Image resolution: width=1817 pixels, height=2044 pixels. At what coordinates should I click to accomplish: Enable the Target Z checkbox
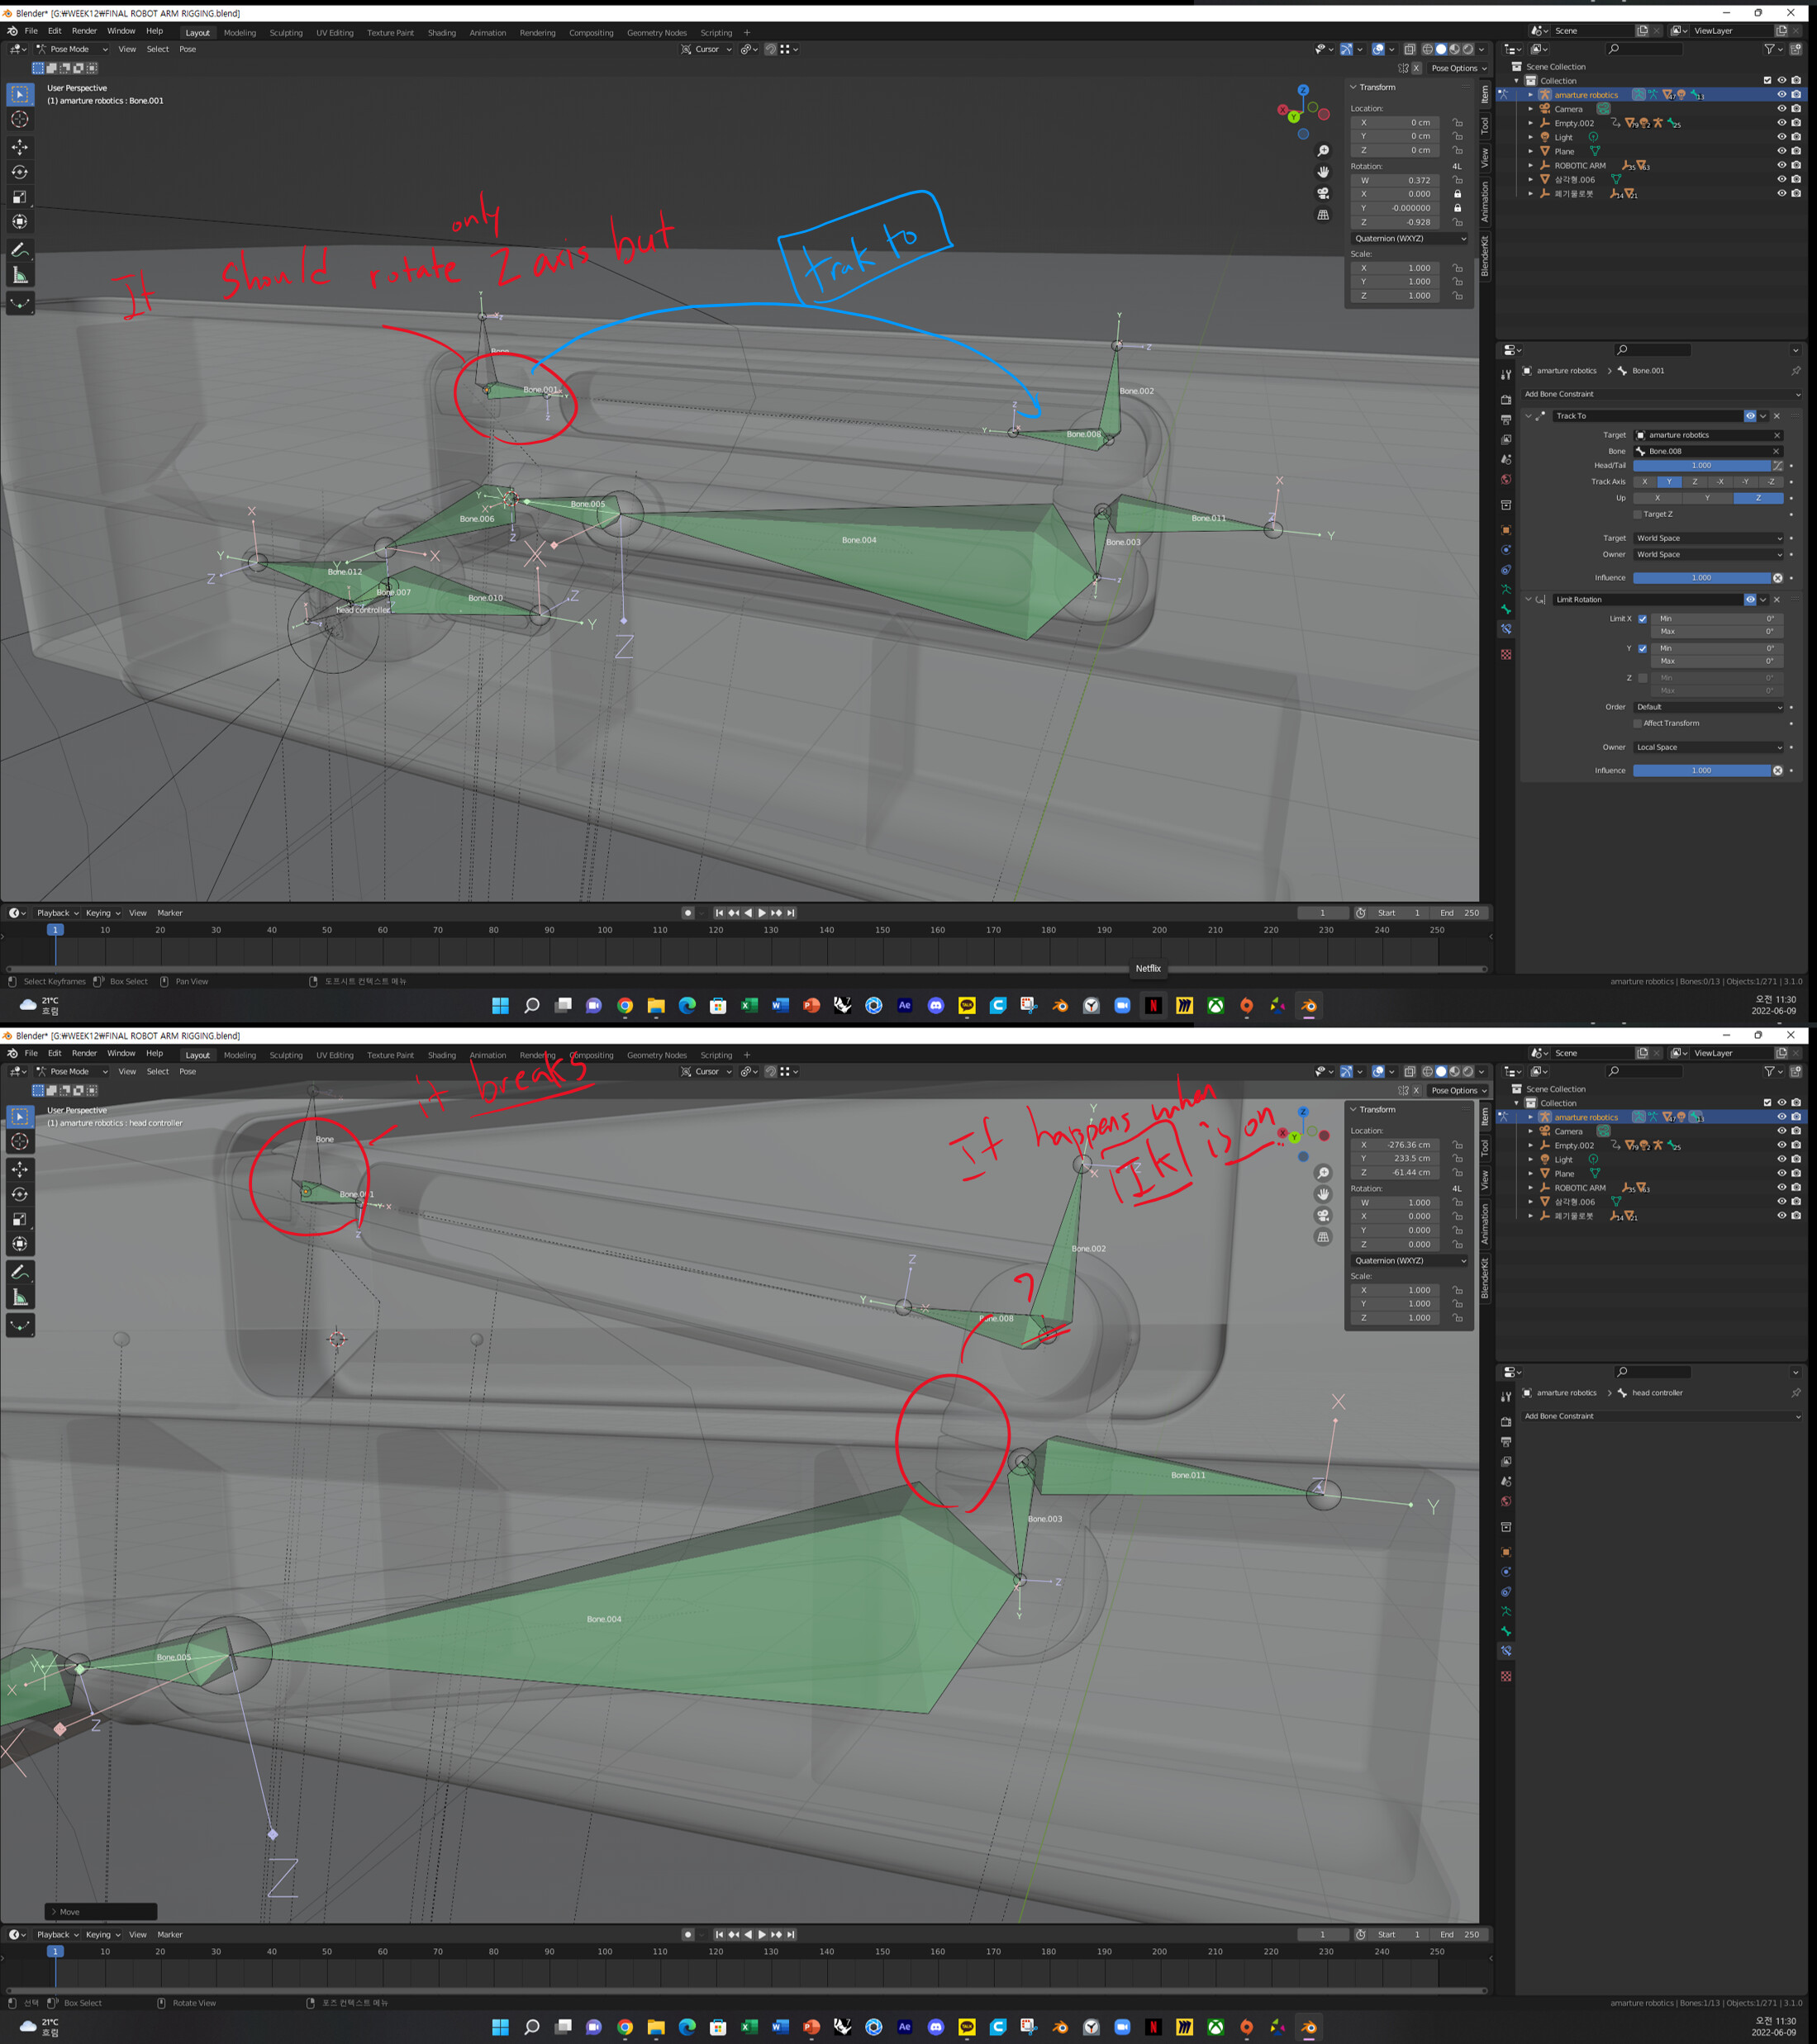1638,514
